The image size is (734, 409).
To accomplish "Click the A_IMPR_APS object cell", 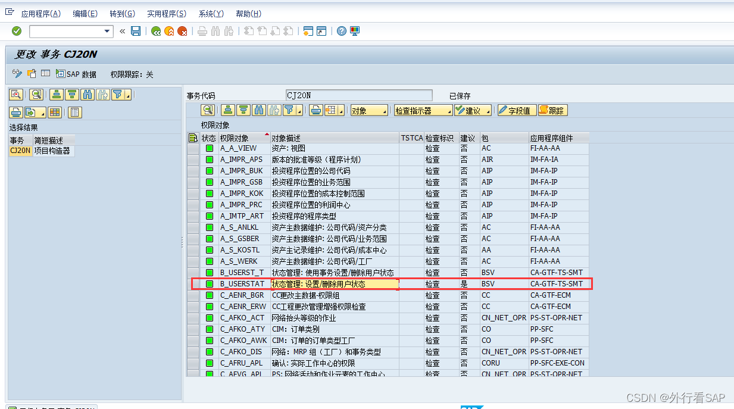I will (x=244, y=160).
